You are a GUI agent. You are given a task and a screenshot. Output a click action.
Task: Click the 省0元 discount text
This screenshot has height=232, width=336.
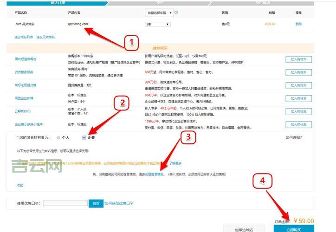pyautogui.click(x=226, y=24)
